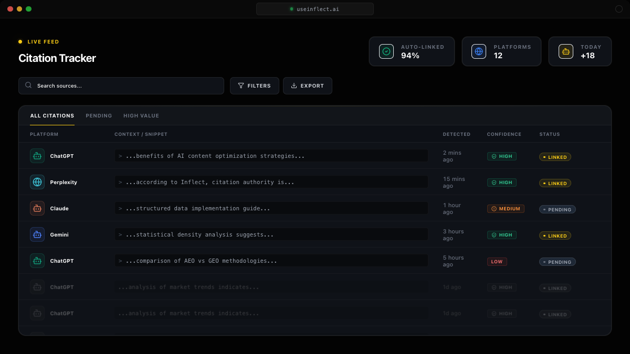This screenshot has height=354, width=630.
Task: Click the Confidence column header
Action: tap(504, 134)
